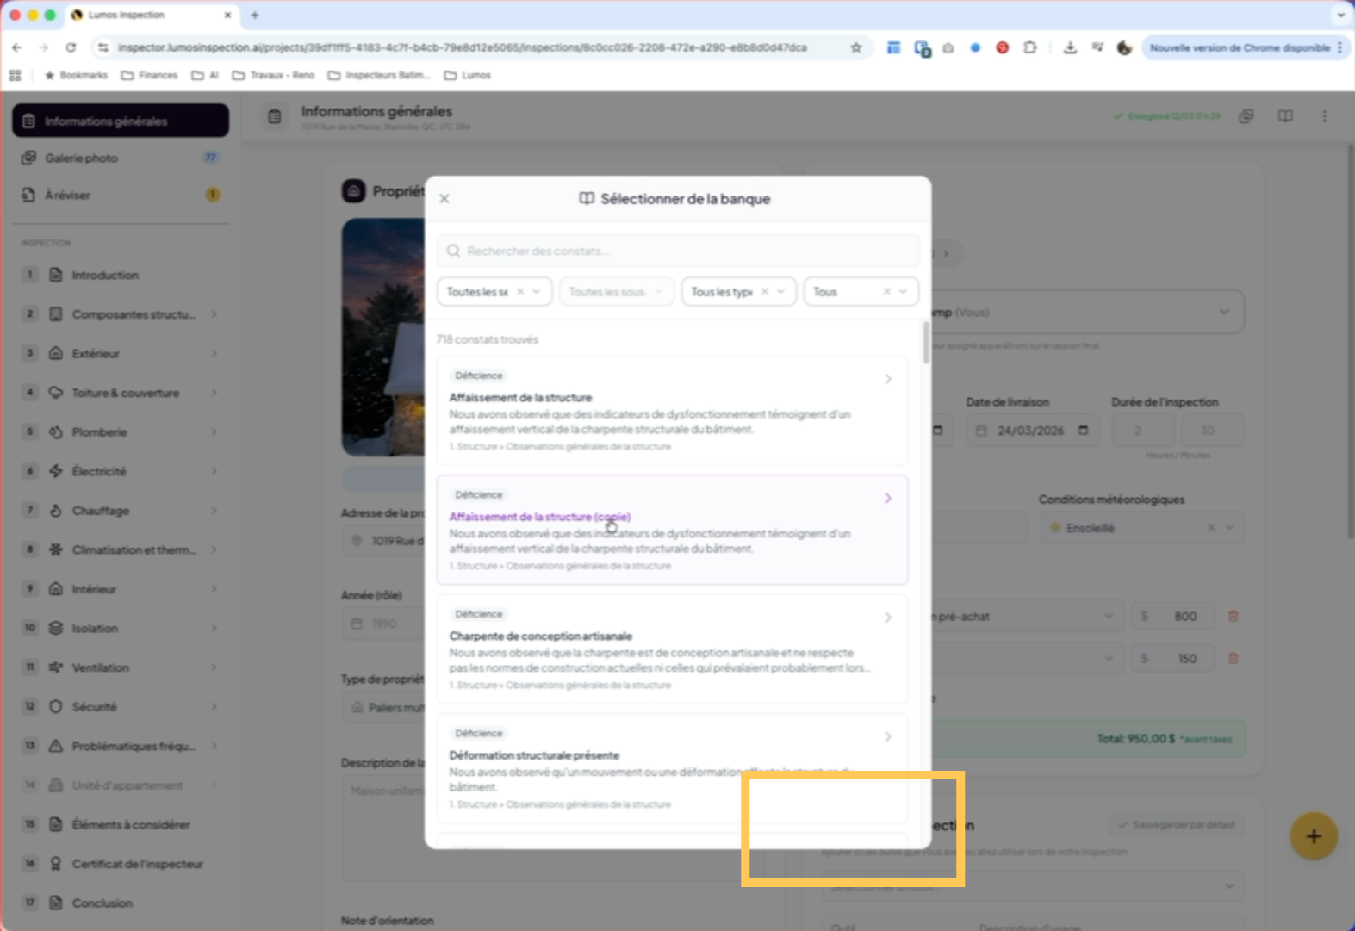1355x931 pixels.
Task: Click the Plomberie section icon
Action: click(56, 432)
